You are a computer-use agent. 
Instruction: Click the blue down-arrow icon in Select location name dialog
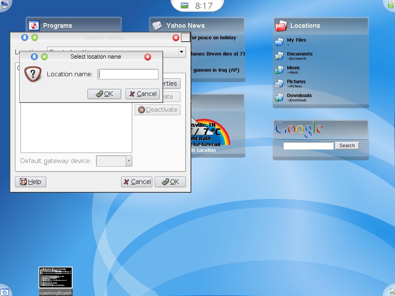tap(34, 57)
